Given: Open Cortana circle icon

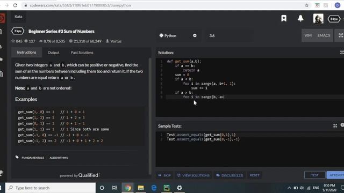Looking at the screenshot, I should (x=102, y=188).
